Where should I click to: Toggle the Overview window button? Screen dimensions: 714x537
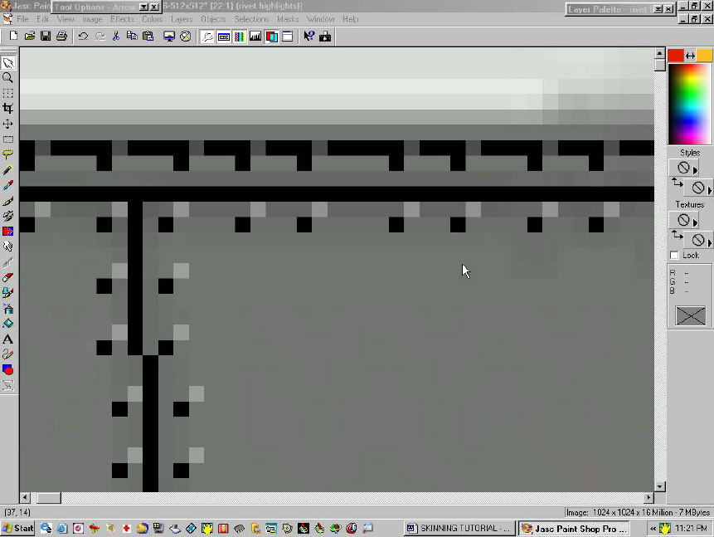pos(288,36)
